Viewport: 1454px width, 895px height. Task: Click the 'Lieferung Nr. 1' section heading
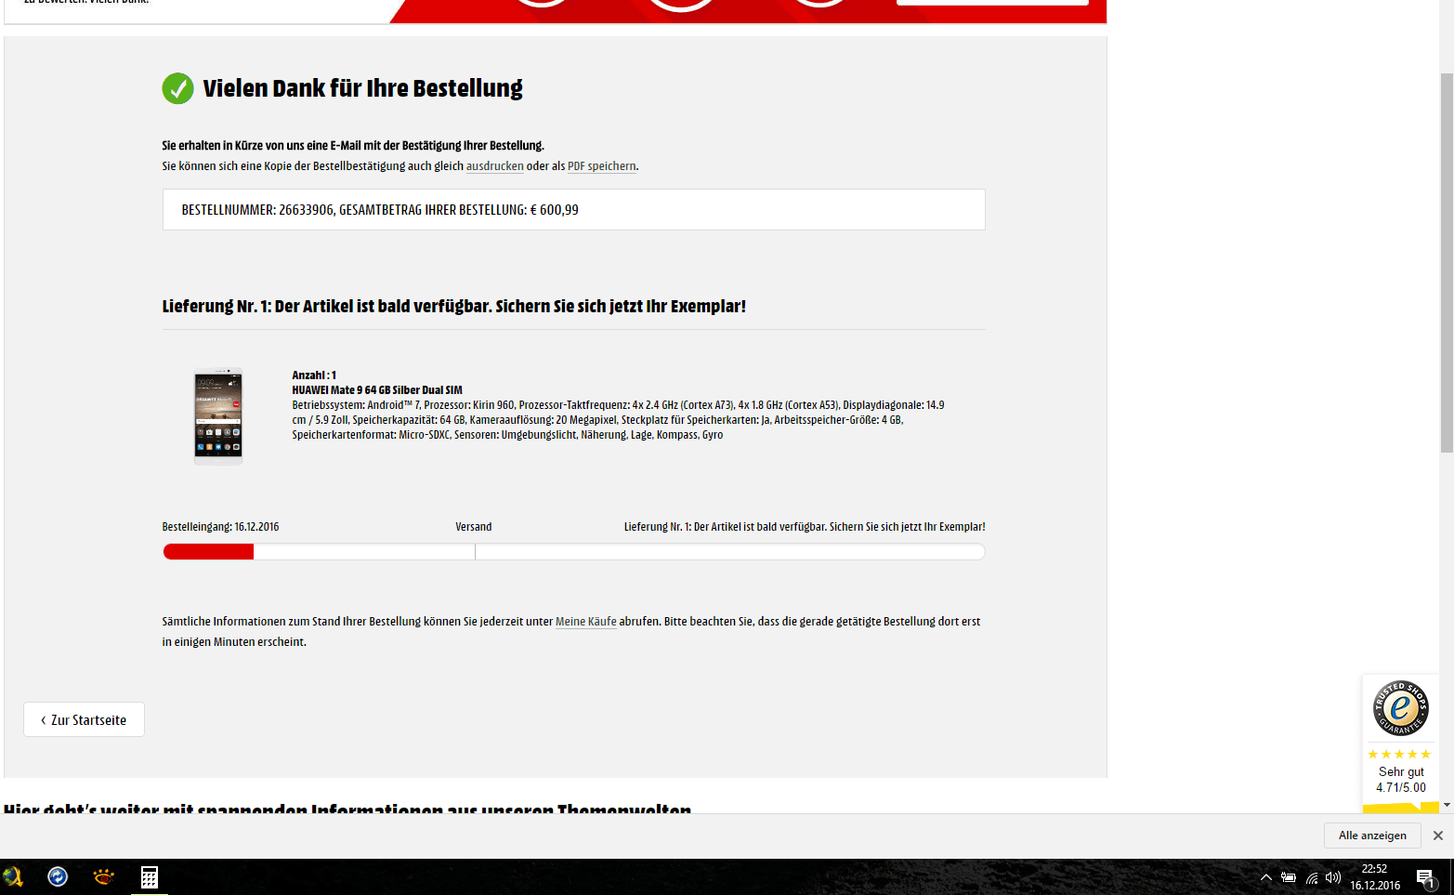(x=453, y=306)
